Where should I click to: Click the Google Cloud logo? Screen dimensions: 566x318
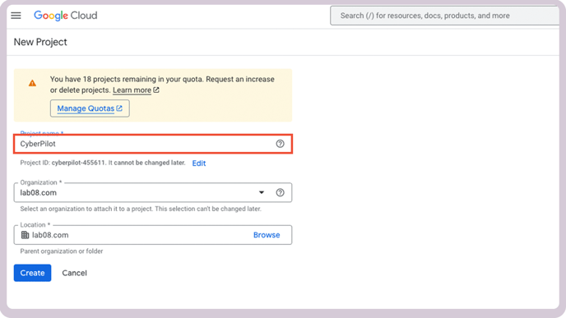click(65, 16)
